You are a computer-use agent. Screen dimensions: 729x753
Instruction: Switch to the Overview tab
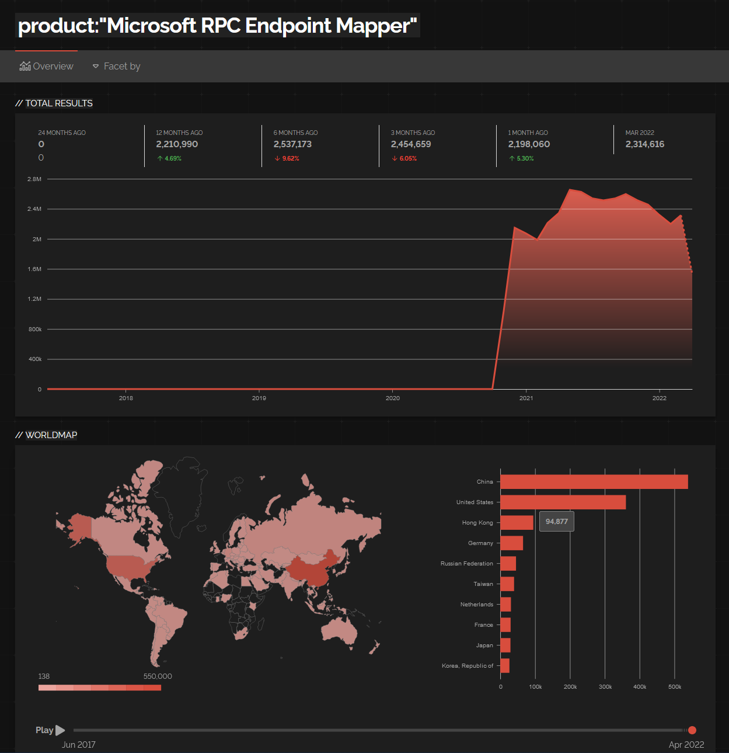pos(53,66)
